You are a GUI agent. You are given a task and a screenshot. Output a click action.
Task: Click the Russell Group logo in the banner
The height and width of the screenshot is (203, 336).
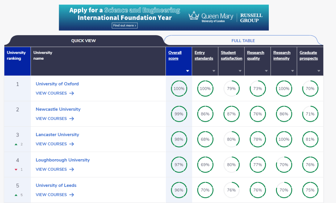[251, 18]
